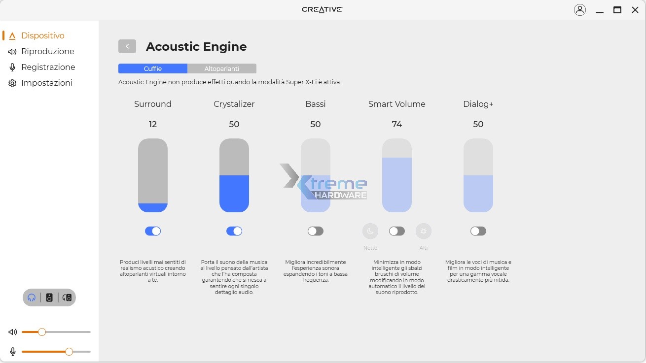Click the Surround level vertical slider

(x=153, y=175)
